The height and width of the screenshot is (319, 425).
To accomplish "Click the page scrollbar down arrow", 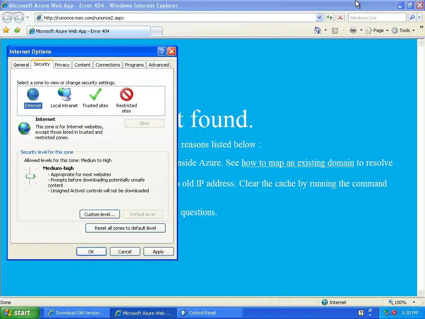I will coord(421,292).
